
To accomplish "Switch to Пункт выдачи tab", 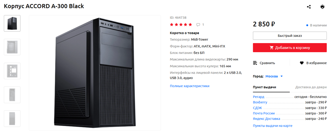I will point(265,87).
